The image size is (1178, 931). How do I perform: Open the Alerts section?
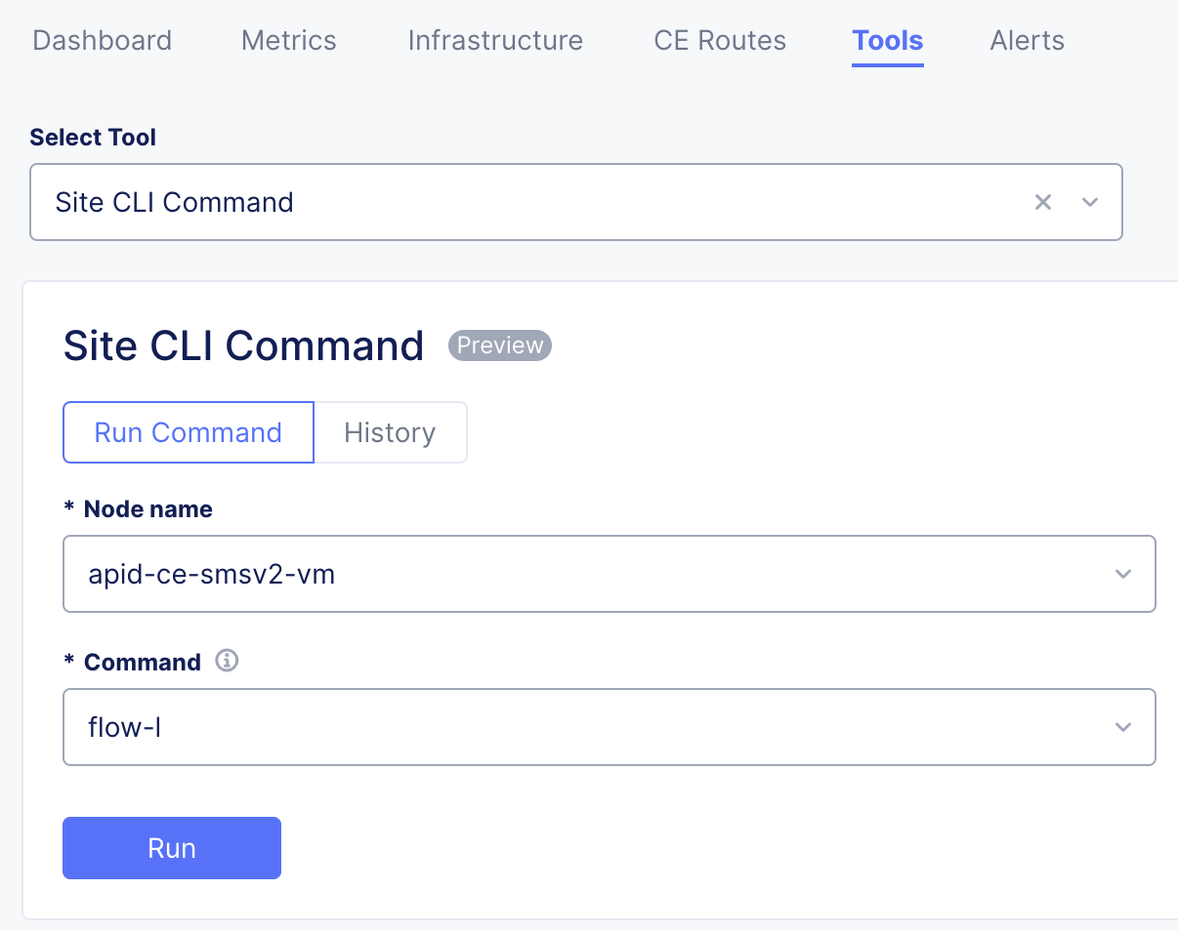[x=1027, y=41]
